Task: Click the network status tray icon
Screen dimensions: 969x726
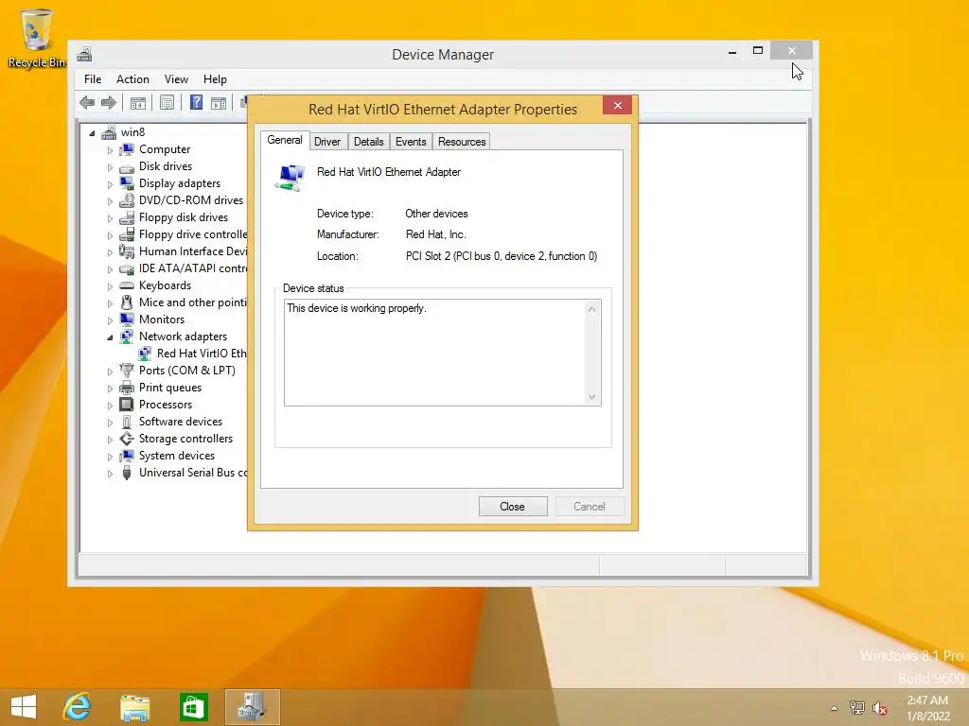Action: 857,708
